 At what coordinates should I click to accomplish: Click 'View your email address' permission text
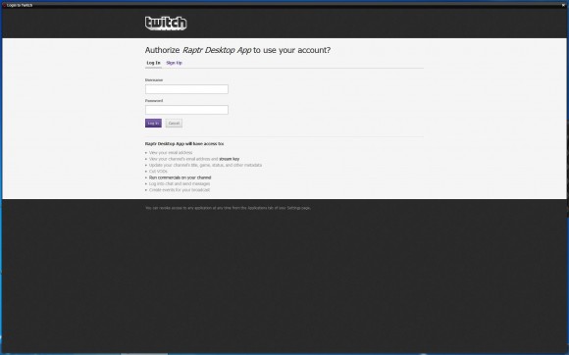(171, 153)
